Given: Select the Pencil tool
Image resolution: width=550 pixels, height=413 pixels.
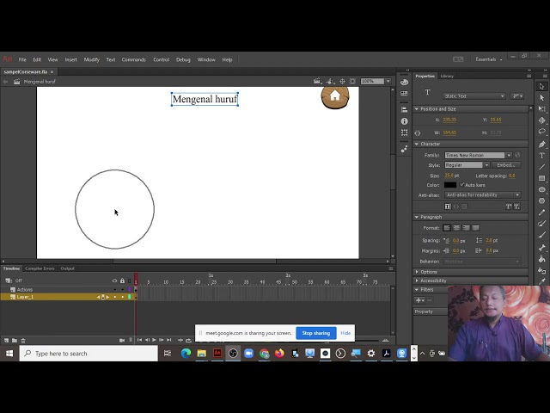Looking at the screenshot, I should tap(541, 213).
